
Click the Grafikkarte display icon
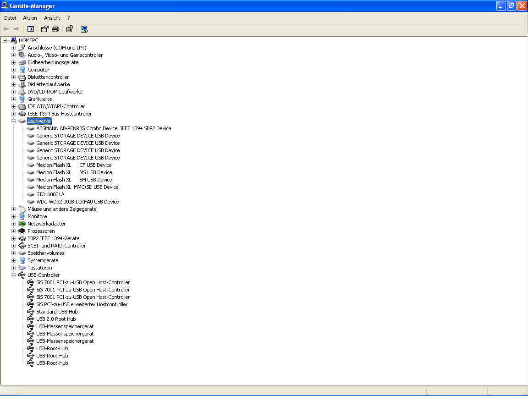pyautogui.click(x=22, y=99)
